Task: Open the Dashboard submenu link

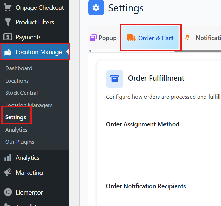Action: (x=19, y=68)
